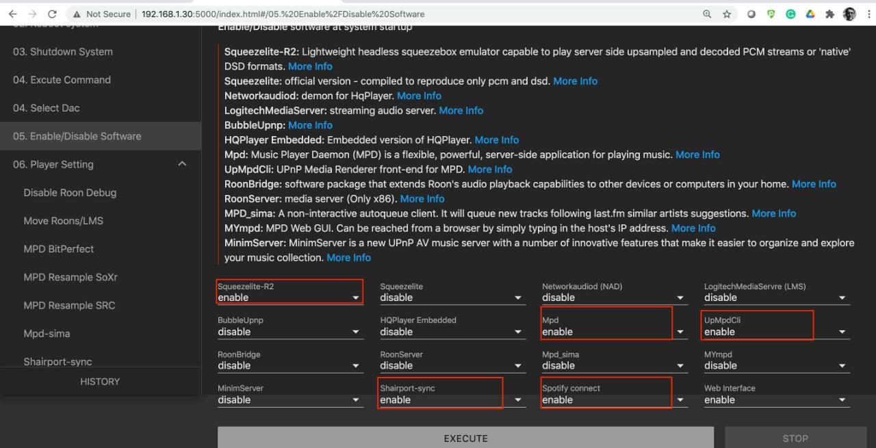The width and height of the screenshot is (876, 448).
Task: Open the Mpd_sima dropdown
Action: click(x=614, y=365)
